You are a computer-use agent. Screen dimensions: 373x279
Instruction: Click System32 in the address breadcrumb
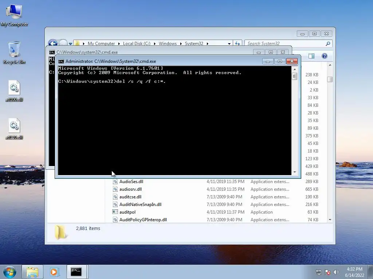194,44
